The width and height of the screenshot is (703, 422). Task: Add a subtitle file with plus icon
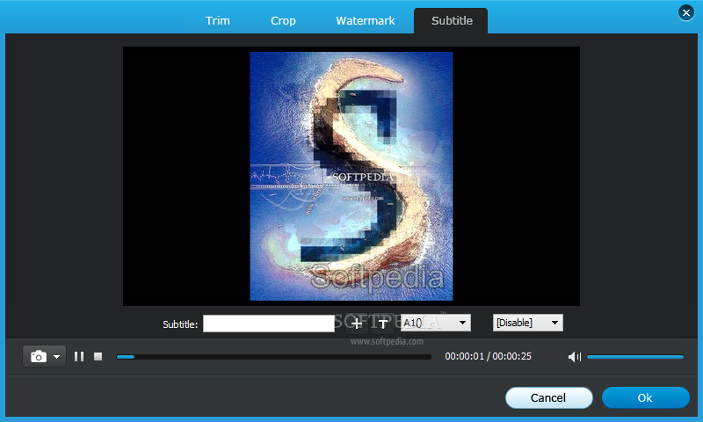357,324
